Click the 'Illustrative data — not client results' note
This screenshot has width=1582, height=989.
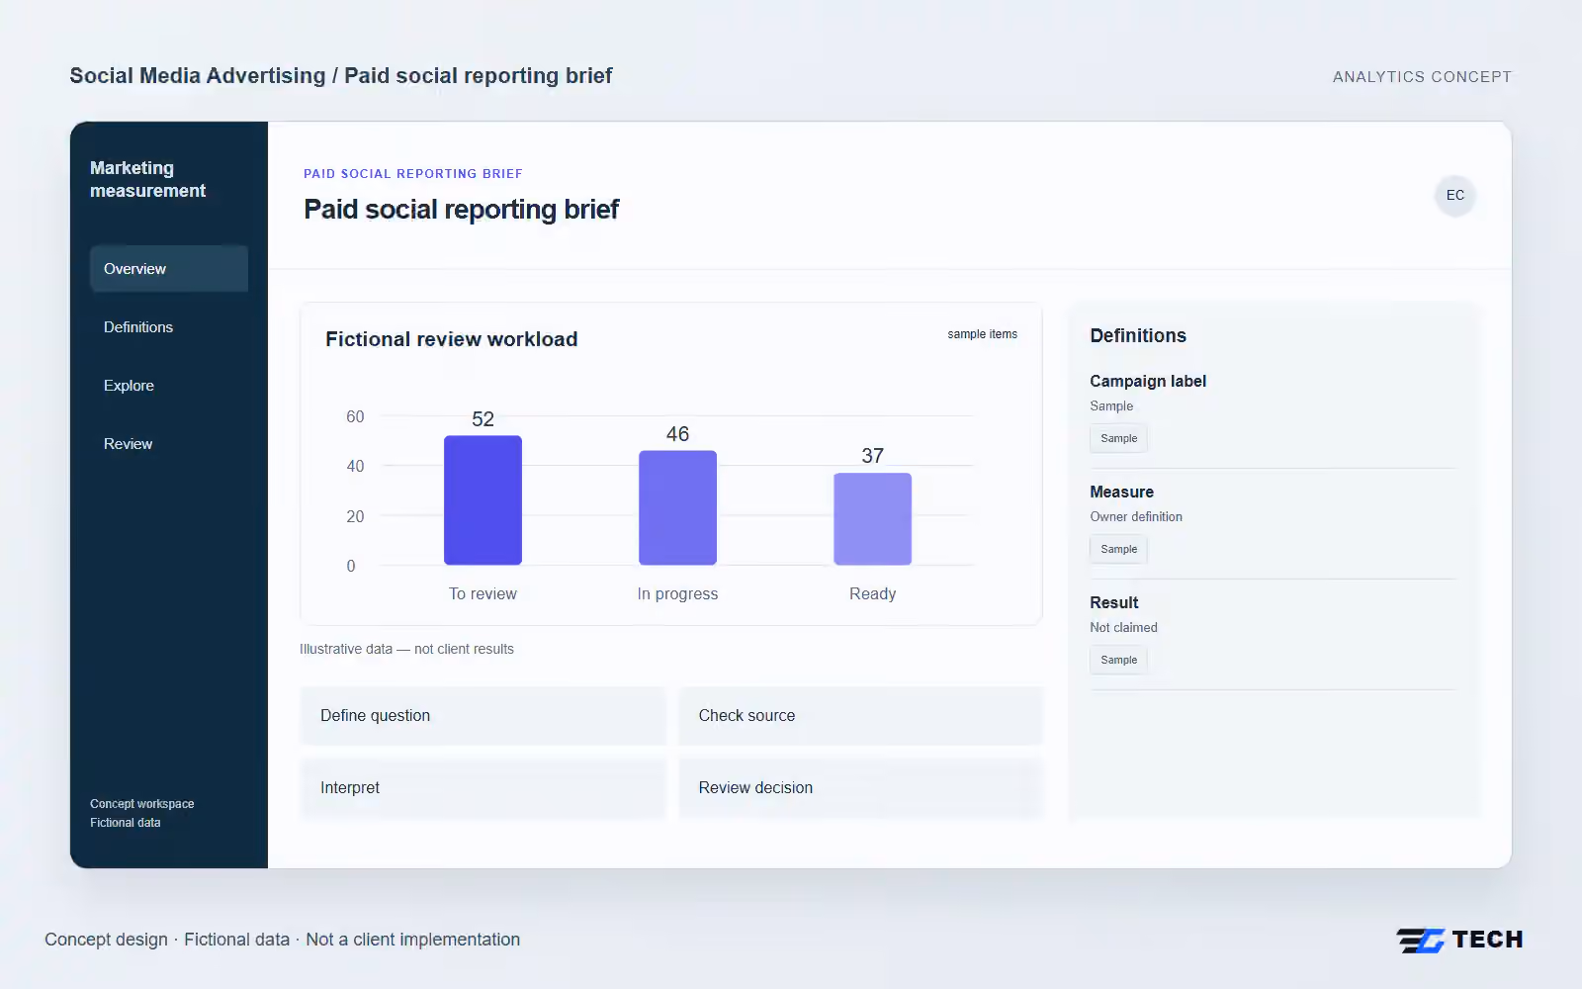406,649
